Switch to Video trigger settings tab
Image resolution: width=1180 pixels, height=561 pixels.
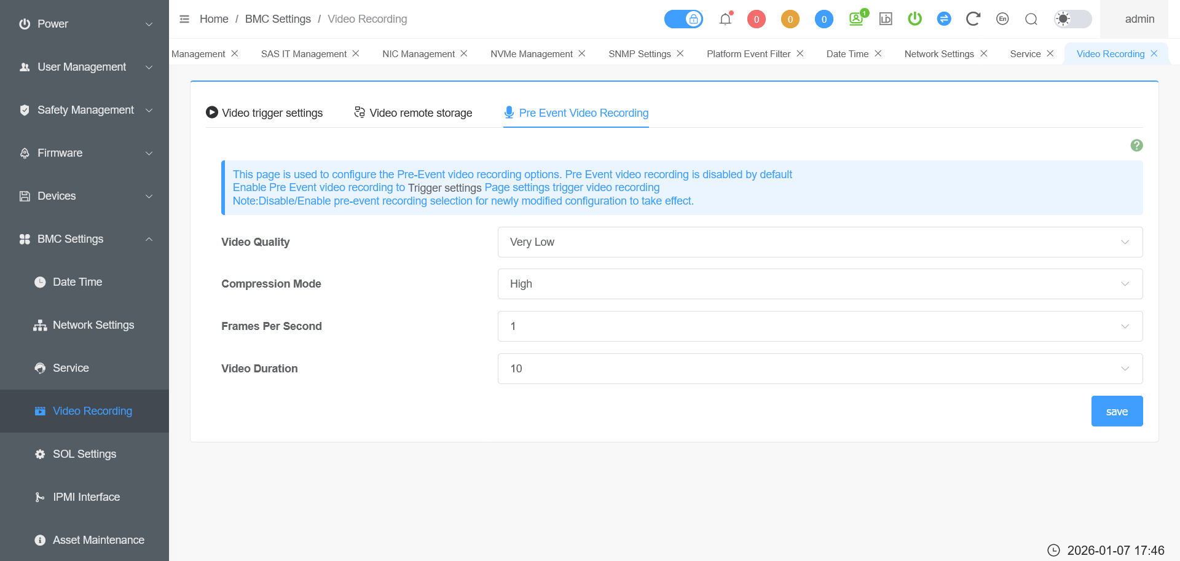[x=264, y=113]
